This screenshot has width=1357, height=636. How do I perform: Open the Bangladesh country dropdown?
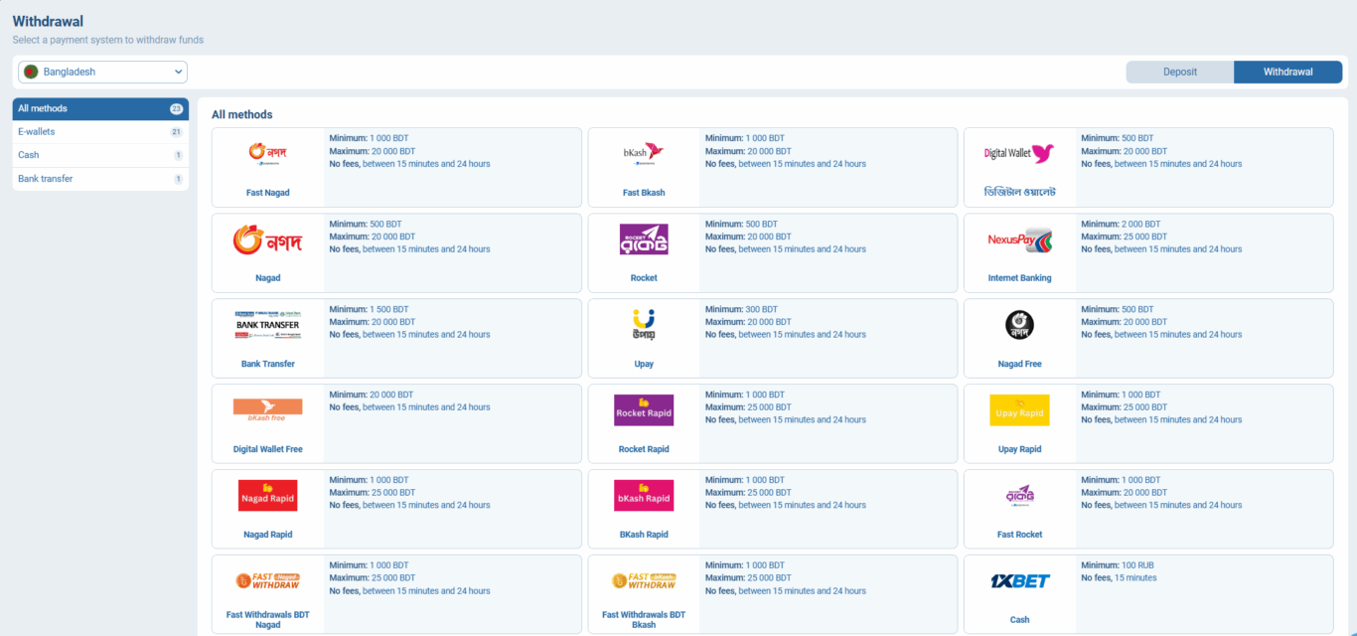(103, 72)
